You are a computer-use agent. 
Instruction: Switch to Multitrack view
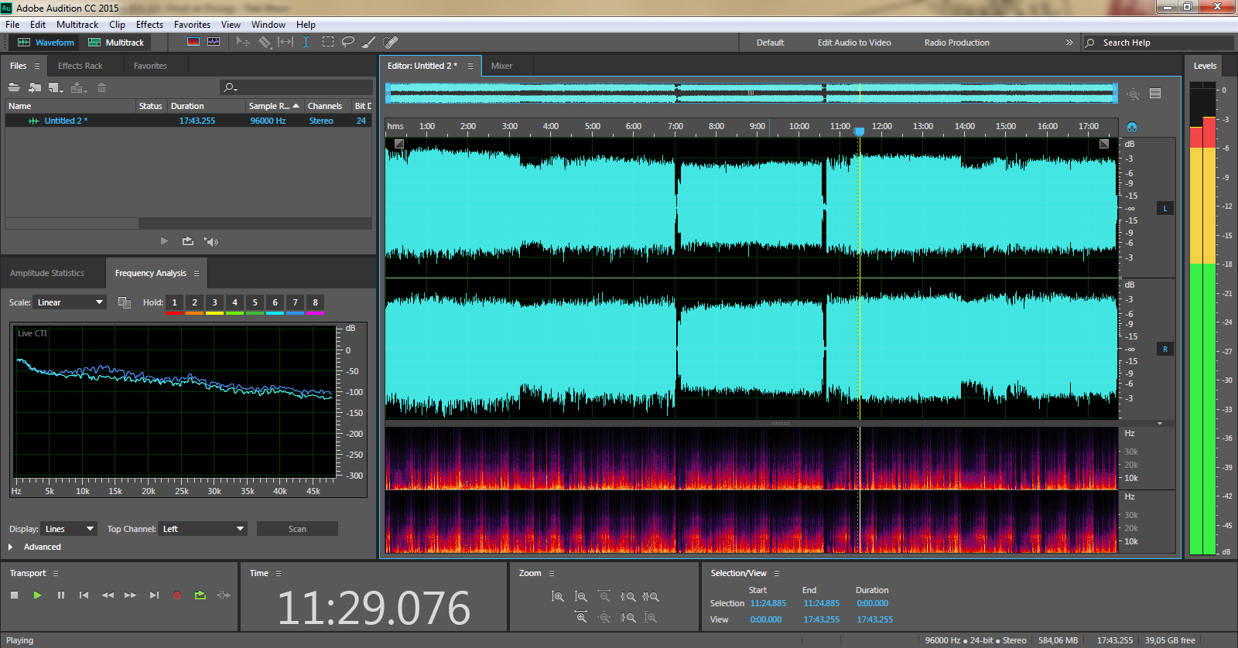click(116, 43)
